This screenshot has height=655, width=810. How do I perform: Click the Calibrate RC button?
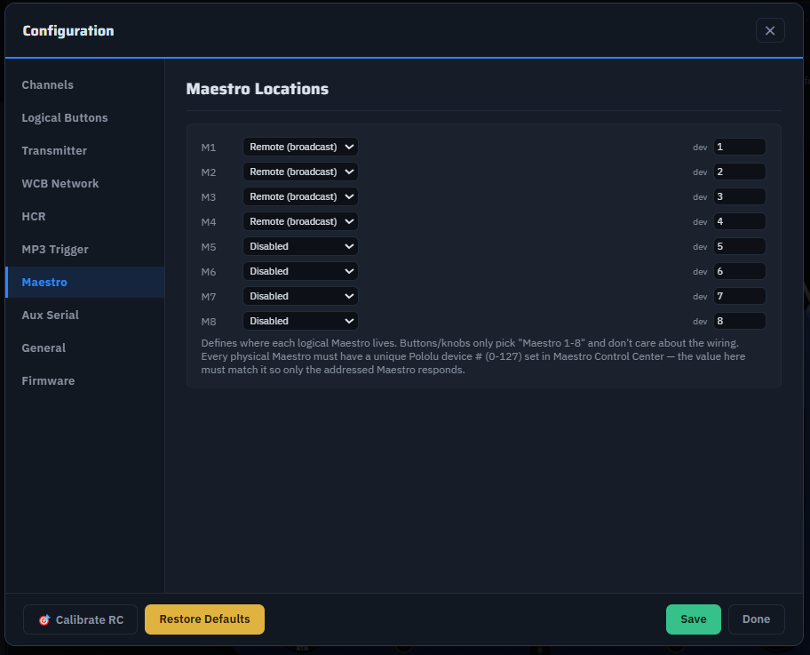[80, 619]
